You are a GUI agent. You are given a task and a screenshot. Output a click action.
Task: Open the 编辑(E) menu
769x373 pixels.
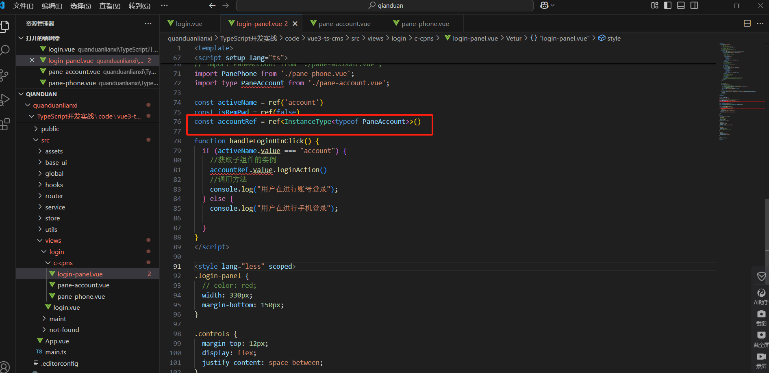pos(52,6)
